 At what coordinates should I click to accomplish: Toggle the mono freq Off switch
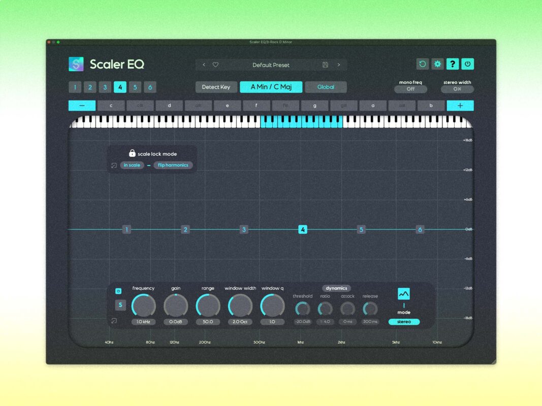410,89
